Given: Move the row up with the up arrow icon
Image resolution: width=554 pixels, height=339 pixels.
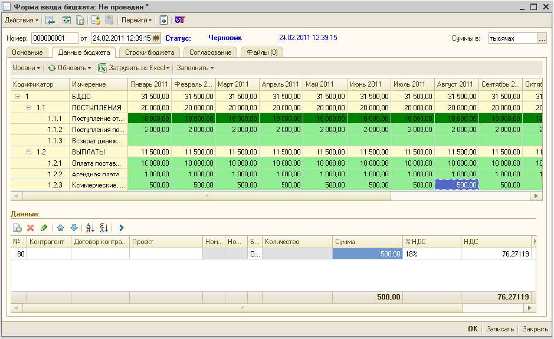Looking at the screenshot, I should (60, 228).
